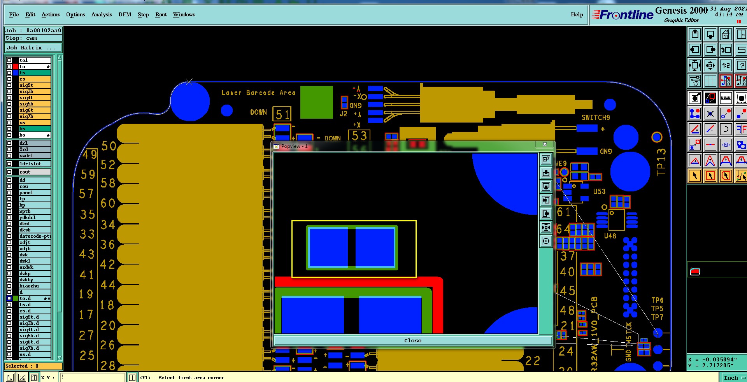
Task: Open the Analysis menu
Action: click(102, 15)
